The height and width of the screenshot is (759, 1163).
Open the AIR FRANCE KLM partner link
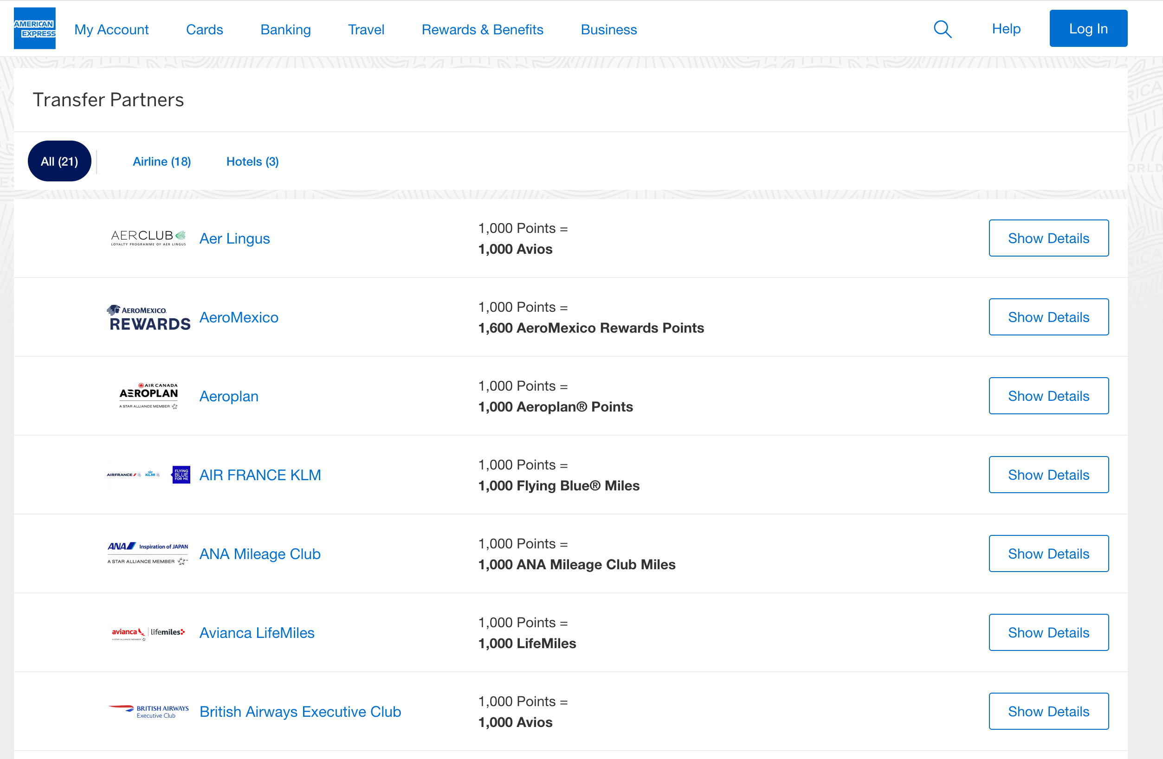pos(260,475)
